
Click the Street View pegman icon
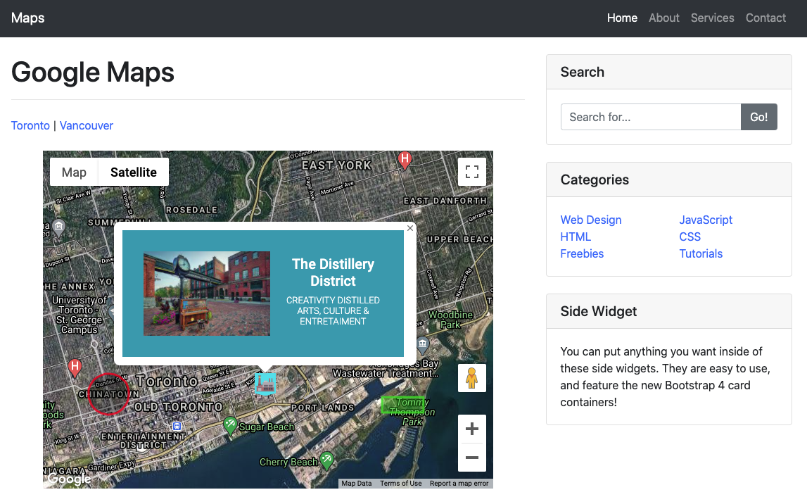(x=471, y=378)
